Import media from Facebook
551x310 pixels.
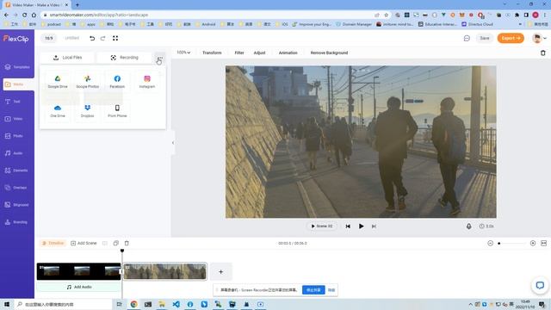(x=117, y=82)
